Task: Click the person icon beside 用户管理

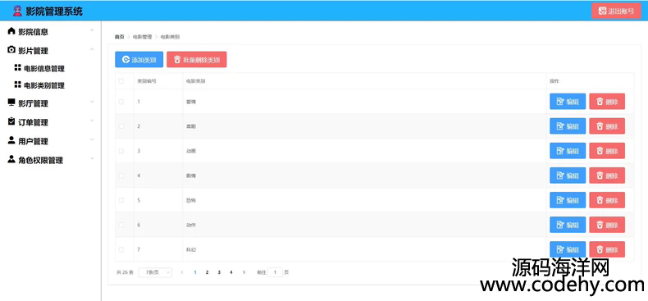Action: tap(11, 140)
